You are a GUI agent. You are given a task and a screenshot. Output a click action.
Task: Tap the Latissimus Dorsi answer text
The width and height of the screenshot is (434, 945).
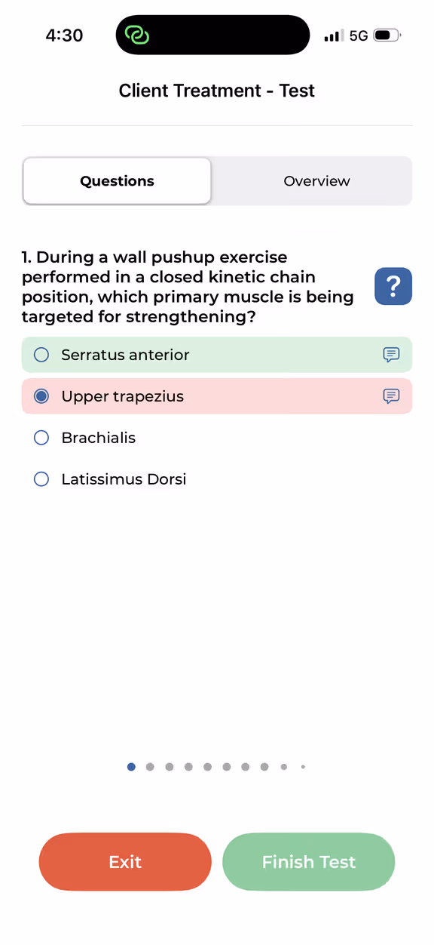124,479
